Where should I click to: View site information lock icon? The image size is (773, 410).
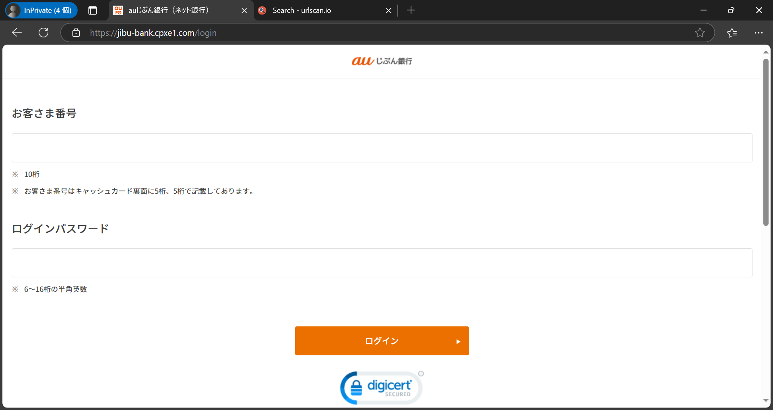point(76,33)
